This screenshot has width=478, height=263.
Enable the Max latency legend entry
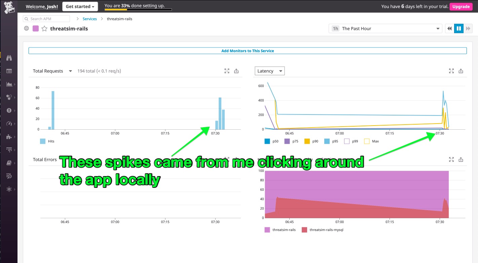pos(372,141)
